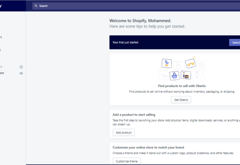240x165 pixels.
Task: Click 'Add a product to start selling' heading
Action: (x=134, y=115)
